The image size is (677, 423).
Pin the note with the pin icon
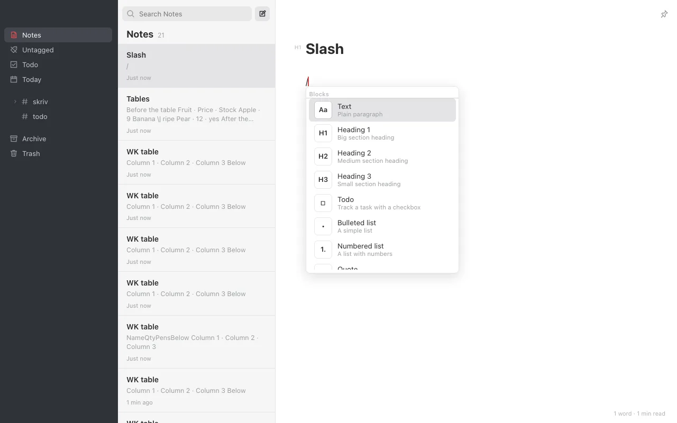[x=664, y=14]
